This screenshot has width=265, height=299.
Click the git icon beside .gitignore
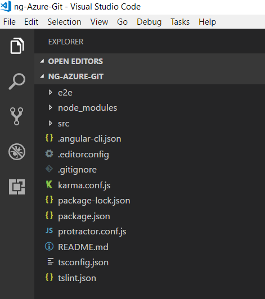49,169
